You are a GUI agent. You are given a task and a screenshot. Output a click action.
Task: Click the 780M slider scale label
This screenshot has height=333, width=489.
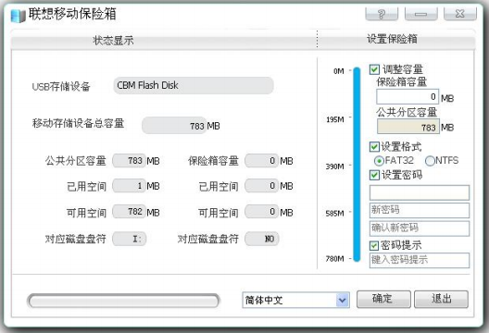coord(335,259)
